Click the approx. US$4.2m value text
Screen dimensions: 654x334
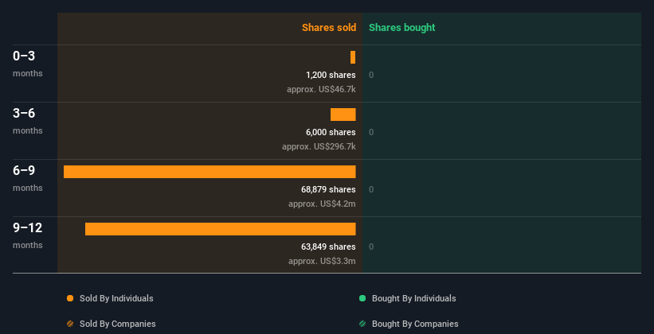click(322, 204)
